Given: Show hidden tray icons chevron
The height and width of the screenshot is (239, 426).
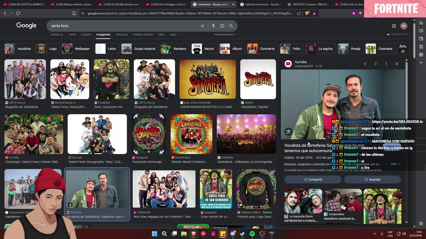Looking at the screenshot, I should (374, 234).
